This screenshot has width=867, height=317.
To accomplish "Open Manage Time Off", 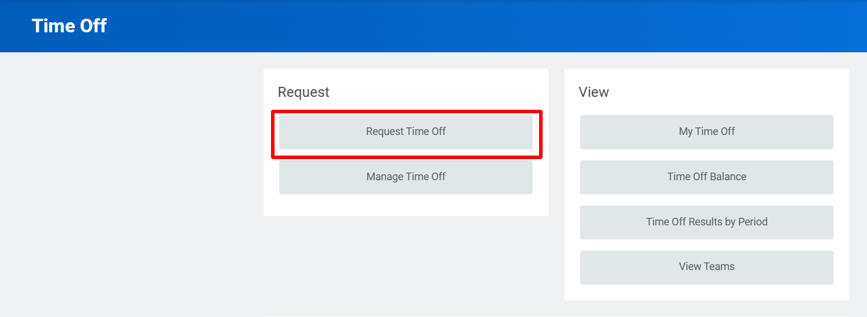I will pyautogui.click(x=405, y=177).
